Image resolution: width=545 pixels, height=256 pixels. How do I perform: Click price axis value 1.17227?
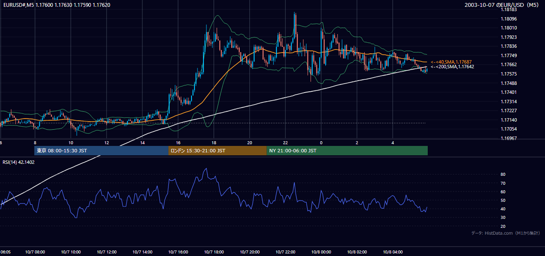[508, 111]
